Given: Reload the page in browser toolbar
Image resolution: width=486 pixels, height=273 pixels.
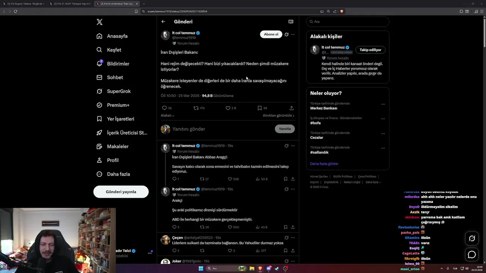Looking at the screenshot, I should pyautogui.click(x=16, y=11).
